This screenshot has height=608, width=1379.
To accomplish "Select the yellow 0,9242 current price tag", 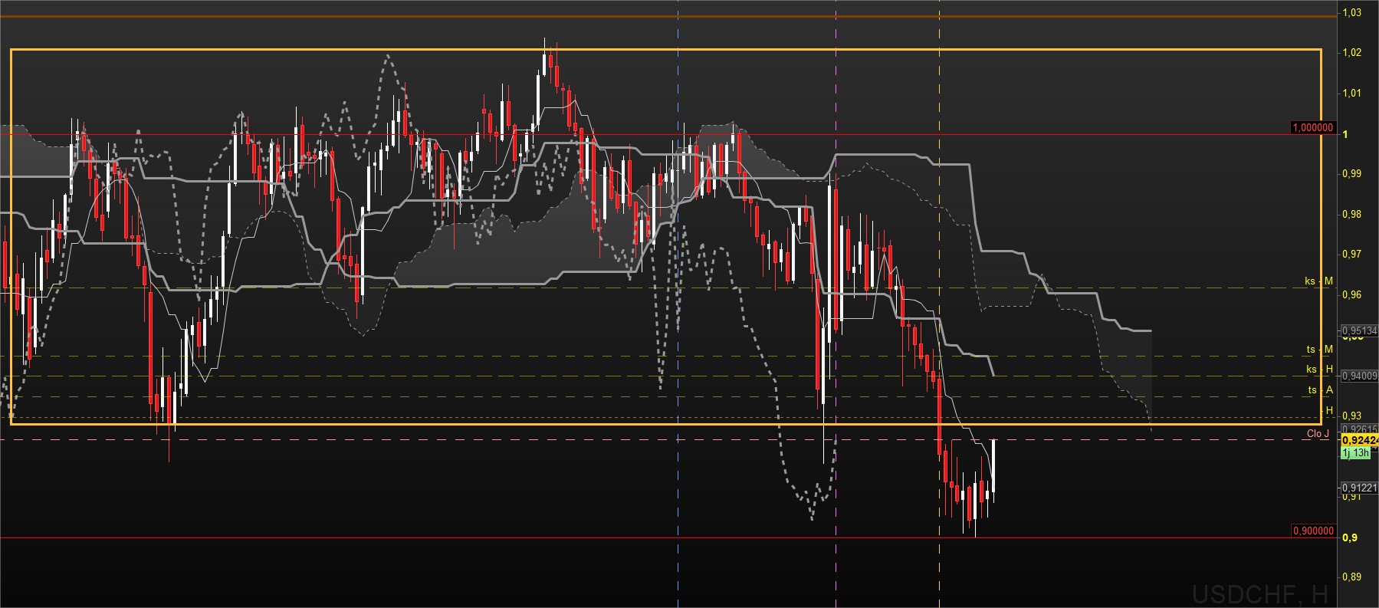I will click(x=1358, y=440).
